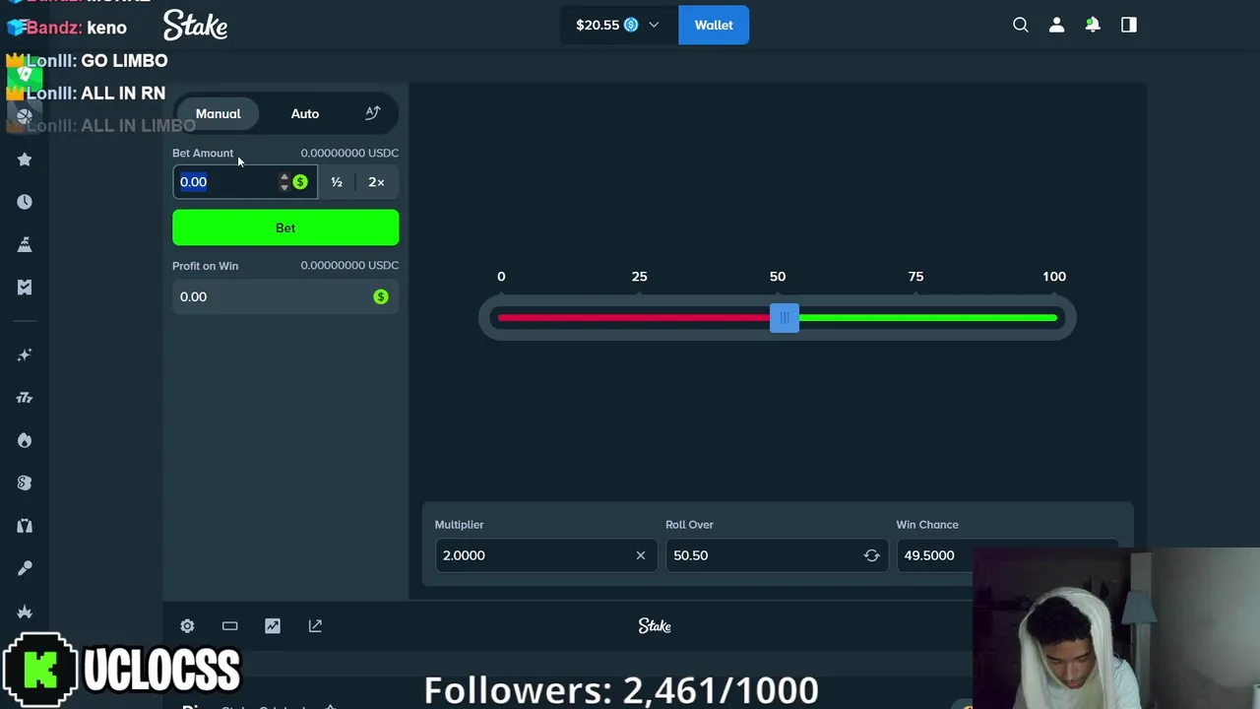Click the green Bet button

pos(285,227)
